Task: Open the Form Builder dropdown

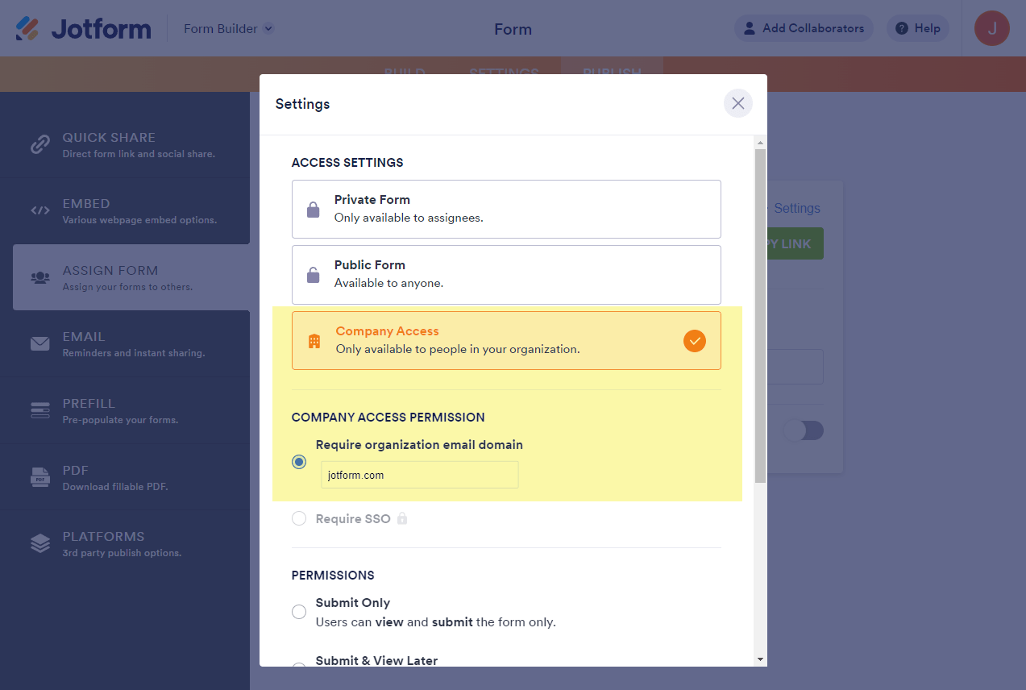Action: pos(229,29)
